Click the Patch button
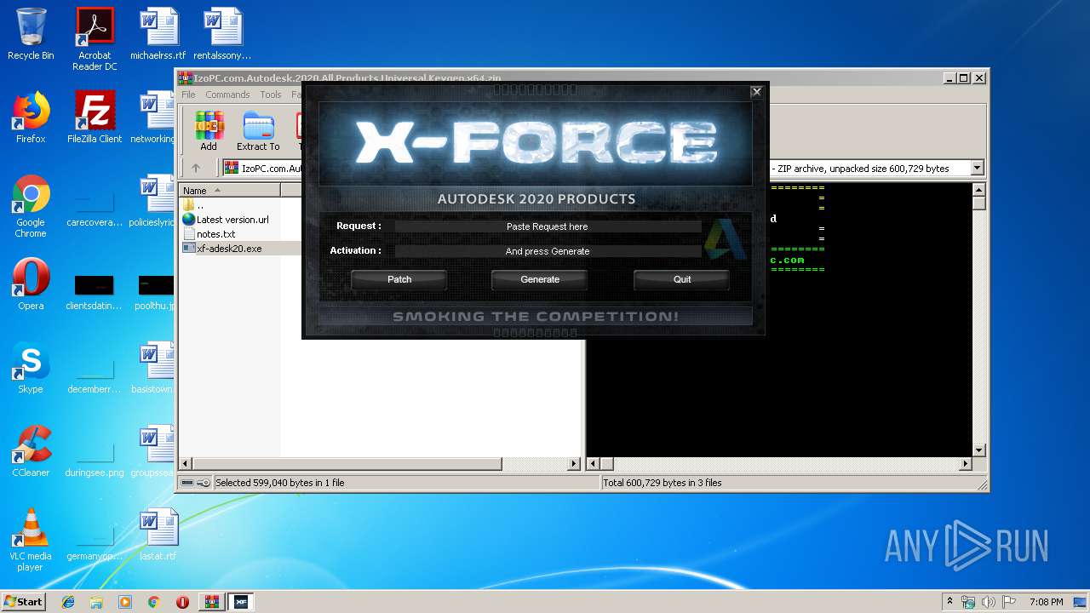The width and height of the screenshot is (1090, 613). coord(399,279)
